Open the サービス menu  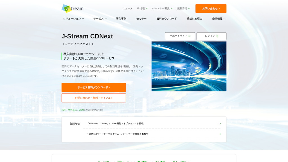tap(100, 19)
